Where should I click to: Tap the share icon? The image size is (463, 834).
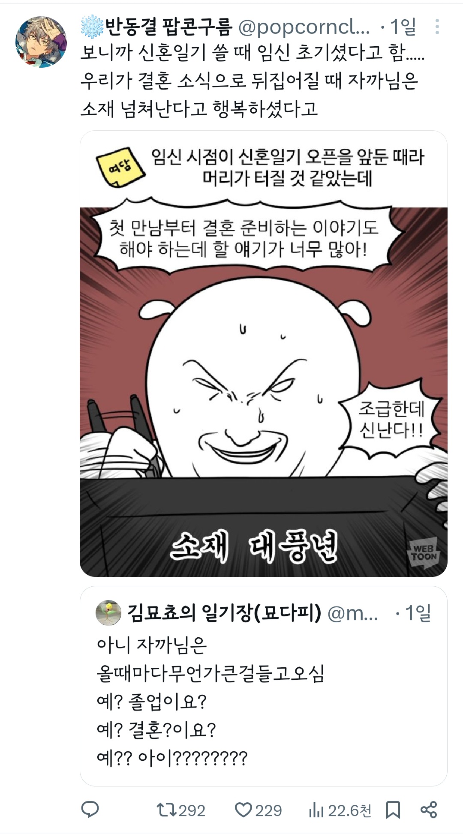coord(429,810)
